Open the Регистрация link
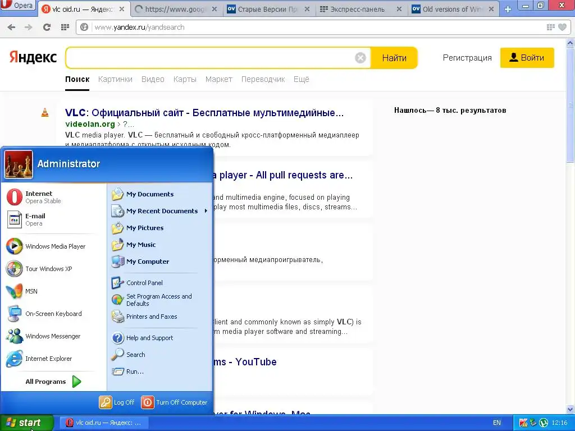575x431 pixels. coord(467,58)
